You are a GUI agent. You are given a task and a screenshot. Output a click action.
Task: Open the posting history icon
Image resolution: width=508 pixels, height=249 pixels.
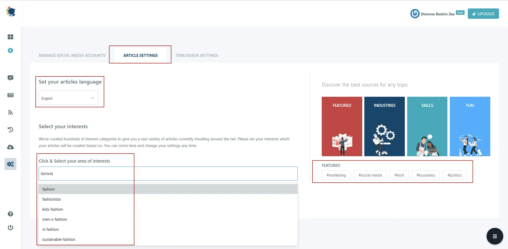pyautogui.click(x=10, y=130)
